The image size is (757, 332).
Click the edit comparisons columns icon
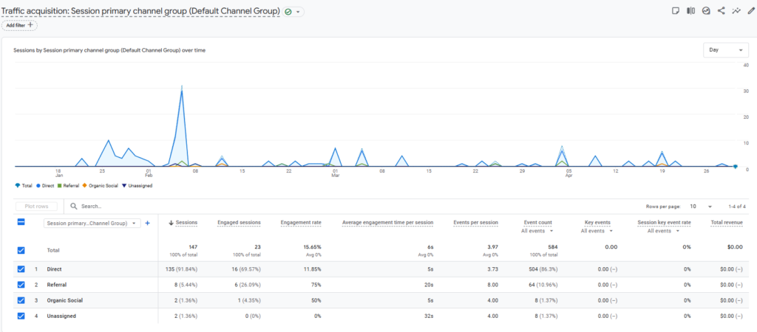691,11
